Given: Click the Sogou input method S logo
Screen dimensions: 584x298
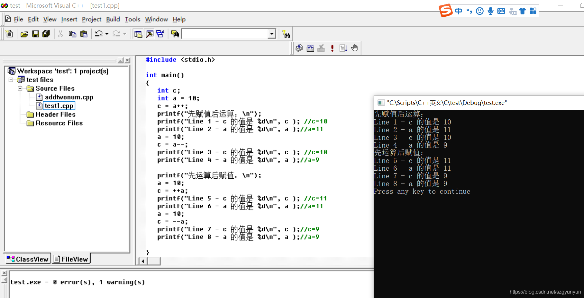Looking at the screenshot, I should click(446, 11).
